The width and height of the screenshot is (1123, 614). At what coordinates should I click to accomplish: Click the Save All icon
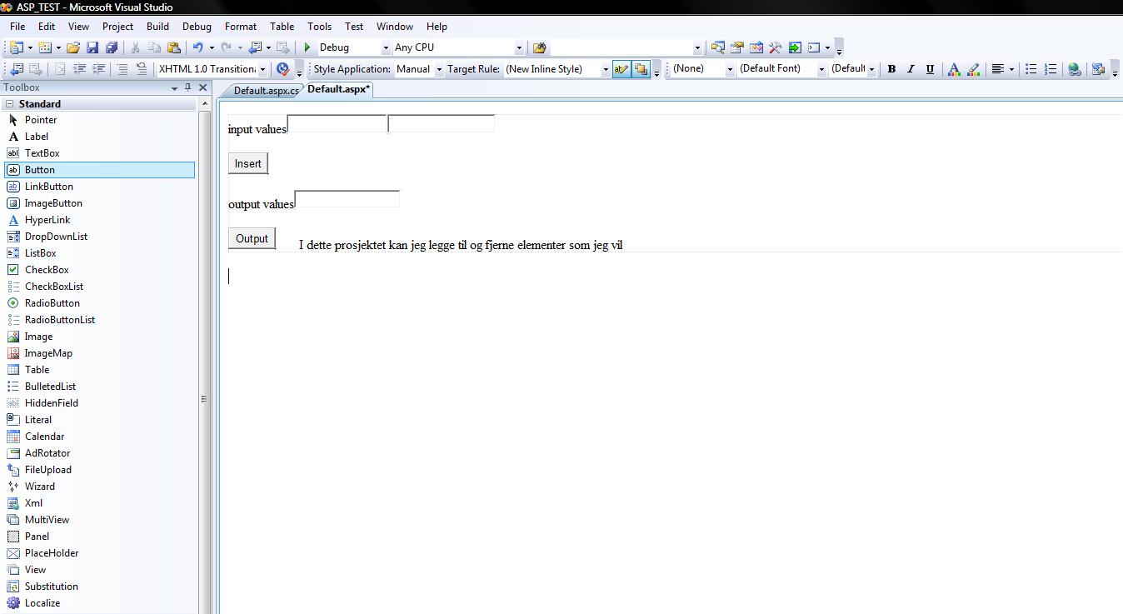(x=112, y=47)
